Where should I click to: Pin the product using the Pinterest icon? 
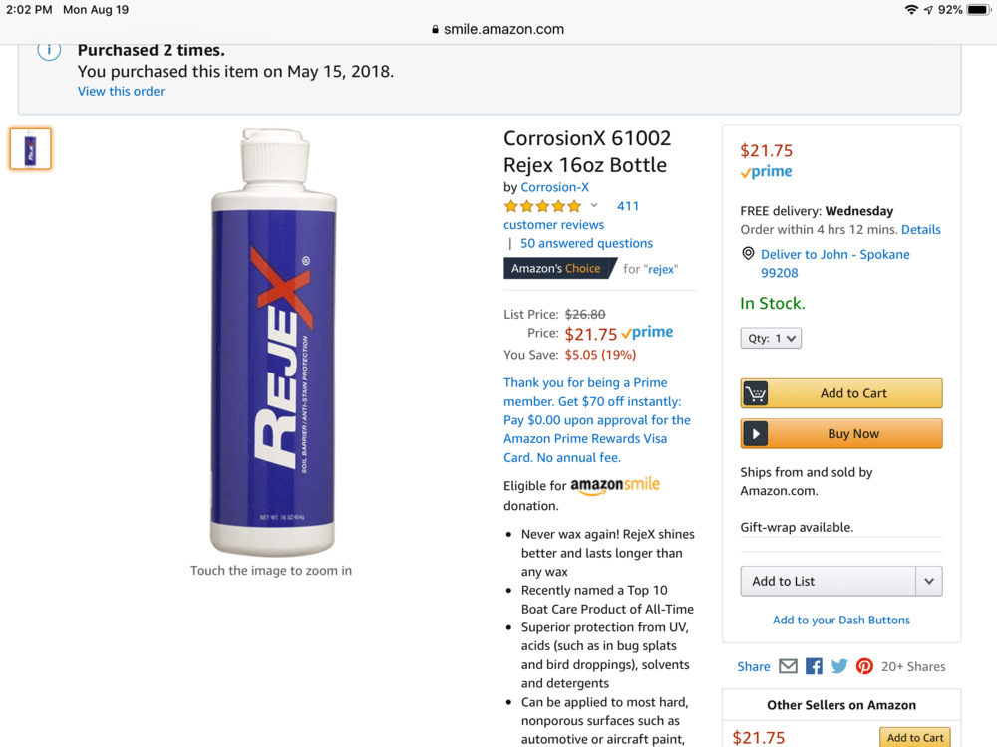pos(863,665)
